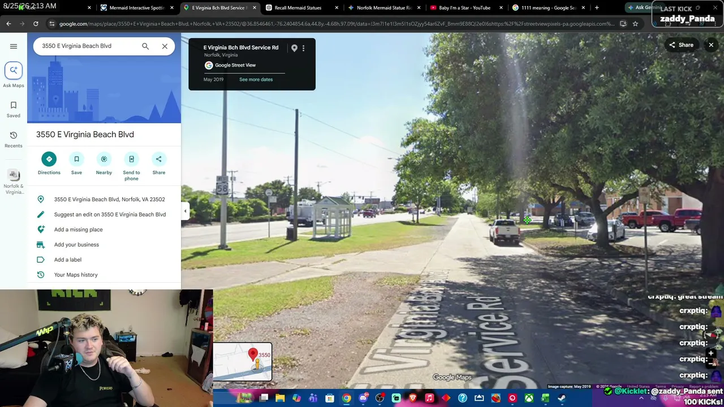Open the Street View card three-dot menu
724x407 pixels.
pos(303,48)
